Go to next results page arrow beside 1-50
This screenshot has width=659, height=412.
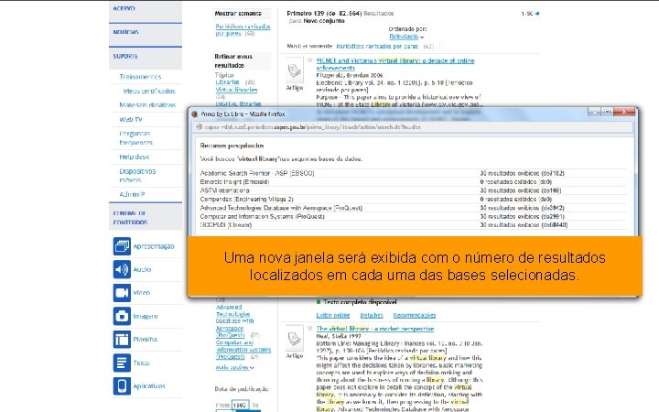pos(537,14)
